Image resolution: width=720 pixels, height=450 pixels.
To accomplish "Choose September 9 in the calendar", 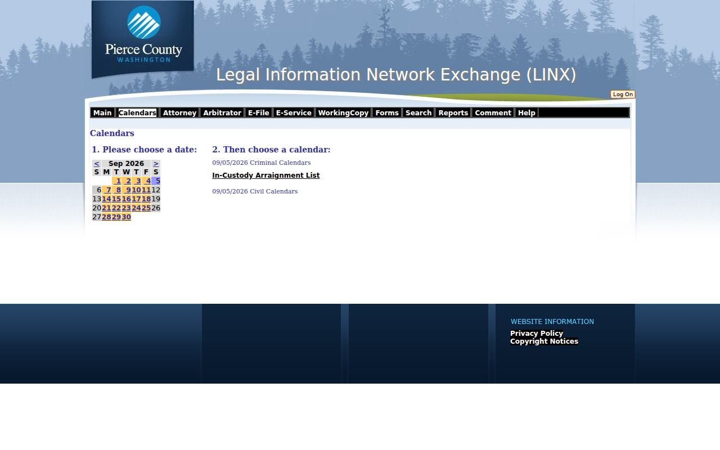I will tap(127, 190).
